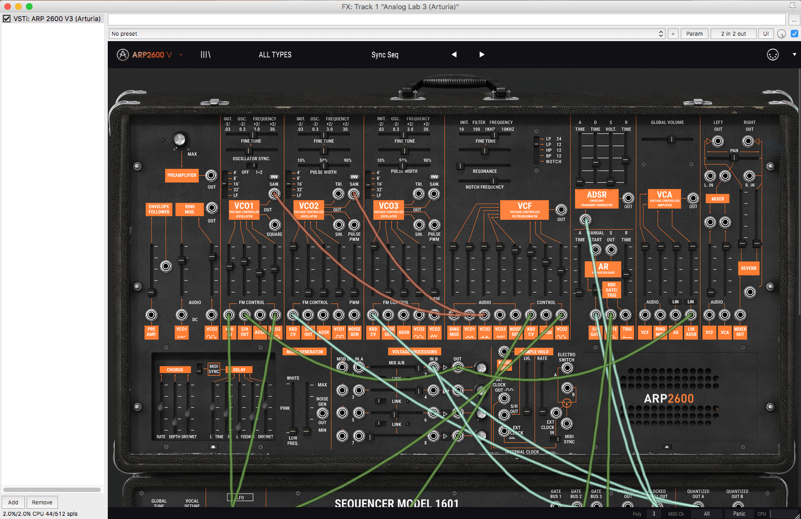Click the VCO1 SQUARE output jack
This screenshot has width=801, height=519.
[275, 225]
